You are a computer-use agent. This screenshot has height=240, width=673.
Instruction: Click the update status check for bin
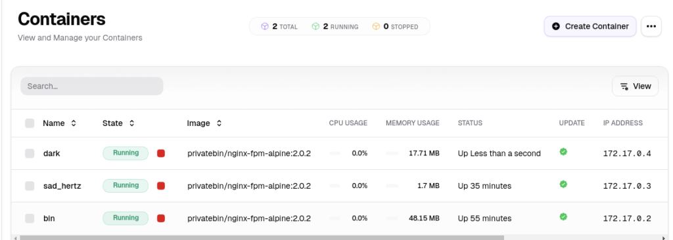point(563,217)
